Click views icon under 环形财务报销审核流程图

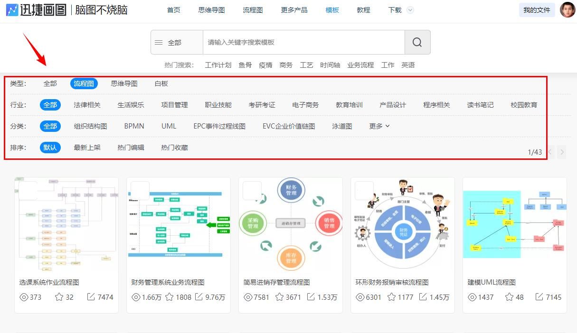tap(361, 297)
